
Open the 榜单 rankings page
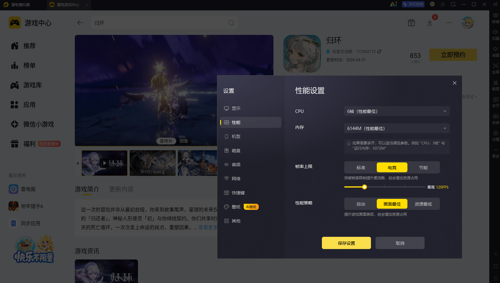(23, 65)
